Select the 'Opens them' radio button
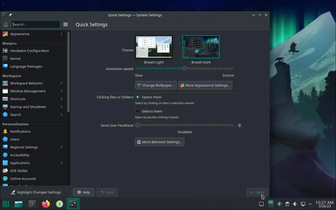The height and width of the screenshot is (210, 336). click(138, 97)
